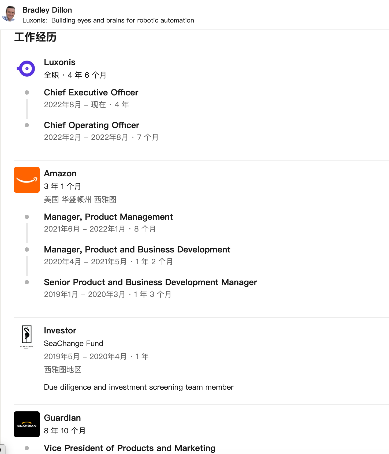Screen dimensions: 389x454
Task: Select the Chief Executive Officer role title
Action: 91,92
